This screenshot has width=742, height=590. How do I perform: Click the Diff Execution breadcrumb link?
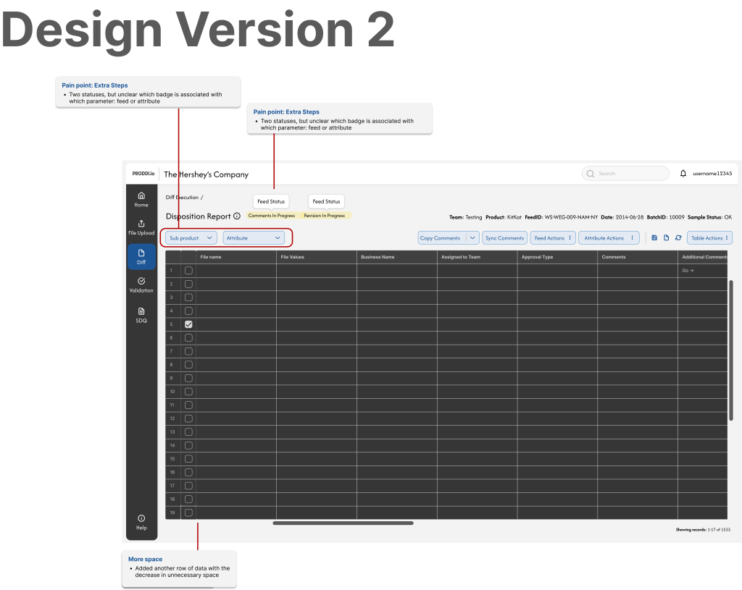181,197
